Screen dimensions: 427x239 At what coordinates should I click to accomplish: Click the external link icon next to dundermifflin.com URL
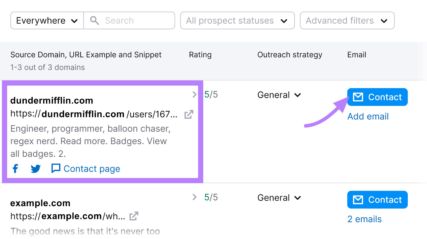click(x=188, y=115)
